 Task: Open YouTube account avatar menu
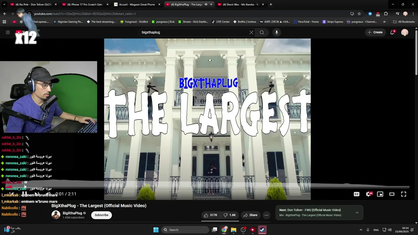point(405,32)
